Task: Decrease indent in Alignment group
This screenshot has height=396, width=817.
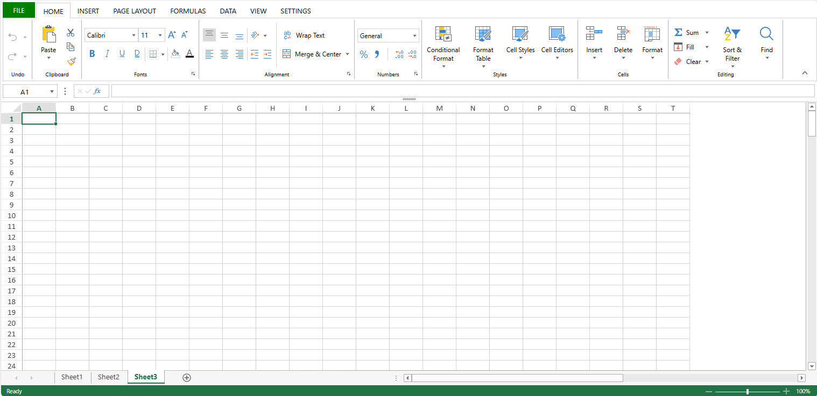Action: tap(255, 54)
